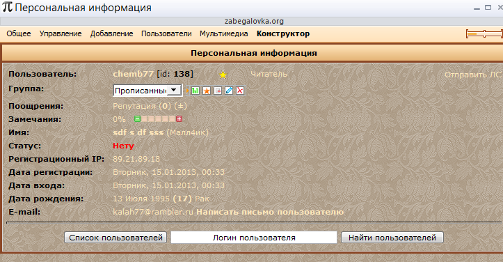Click the name sdf s df sss

pos(138,132)
